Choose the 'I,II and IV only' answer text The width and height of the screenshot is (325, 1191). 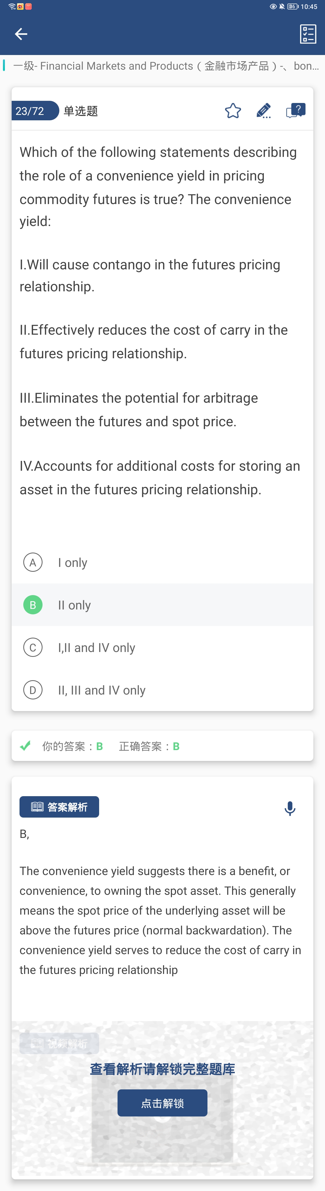(x=97, y=647)
